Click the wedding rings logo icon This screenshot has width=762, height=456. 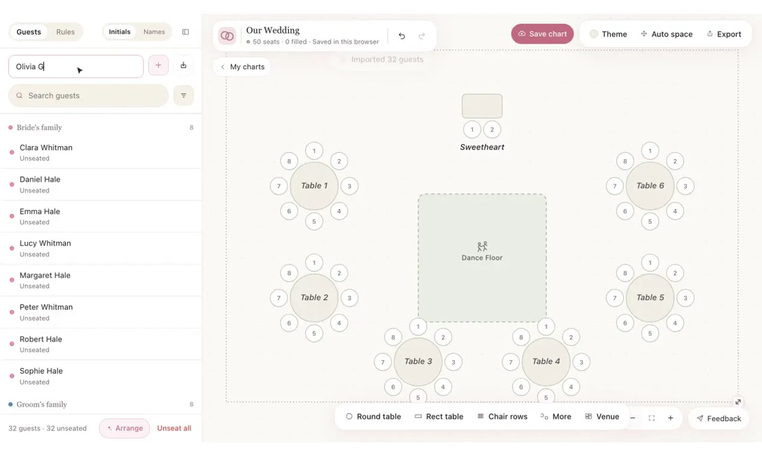227,36
